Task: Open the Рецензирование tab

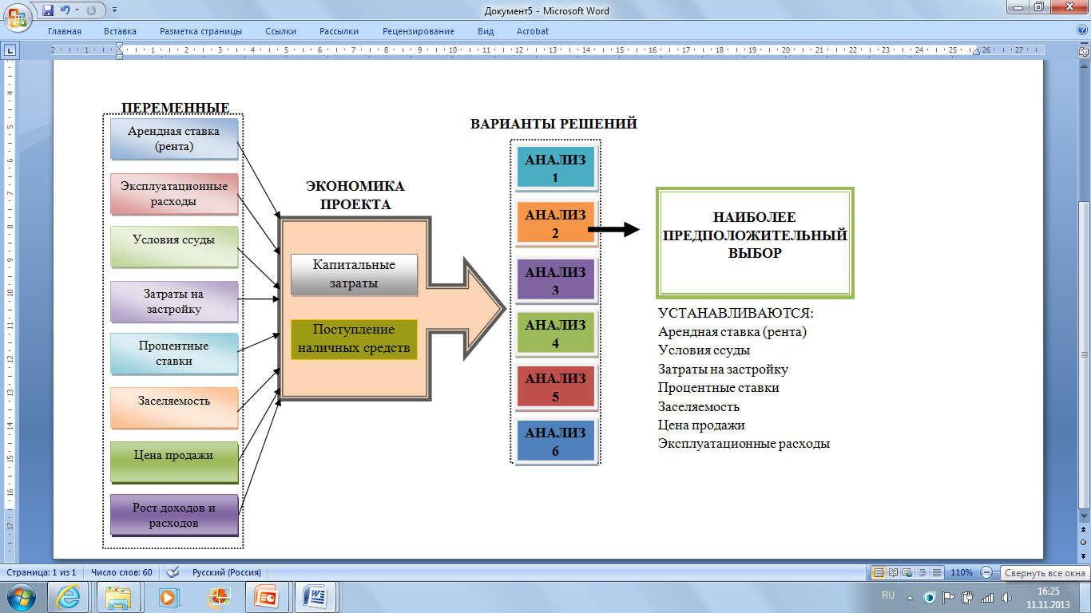Action: pos(419,31)
